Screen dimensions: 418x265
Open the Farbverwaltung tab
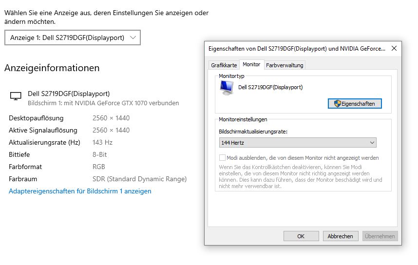(x=285, y=65)
